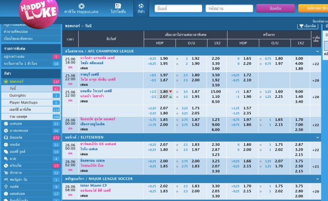Click red down arrow beside 1.80 odds
Screen dimensions: 328x201
(171, 92)
